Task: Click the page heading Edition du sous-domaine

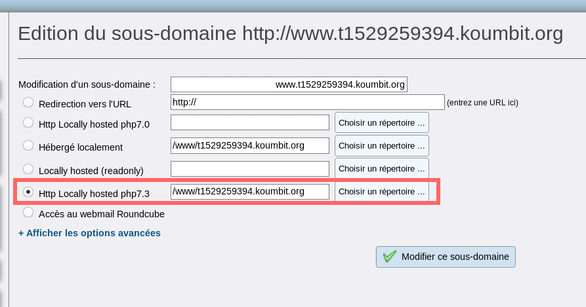Action: (x=291, y=33)
